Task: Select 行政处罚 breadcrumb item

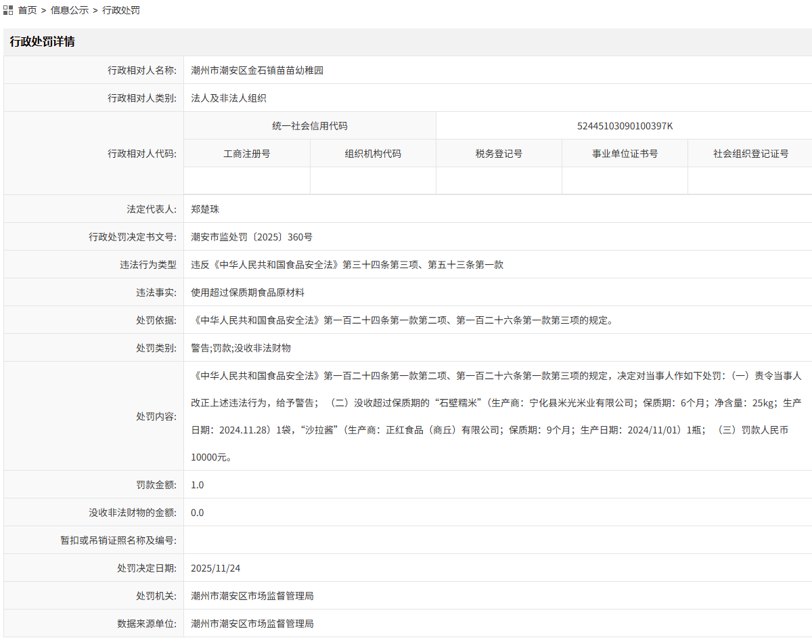Action: point(121,11)
